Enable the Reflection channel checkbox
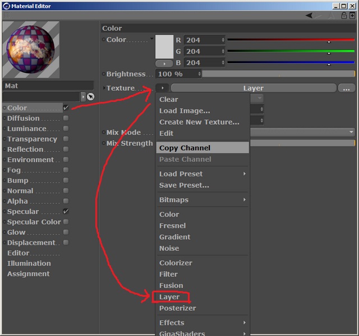Screen dimensions: 359x336 click(66, 149)
